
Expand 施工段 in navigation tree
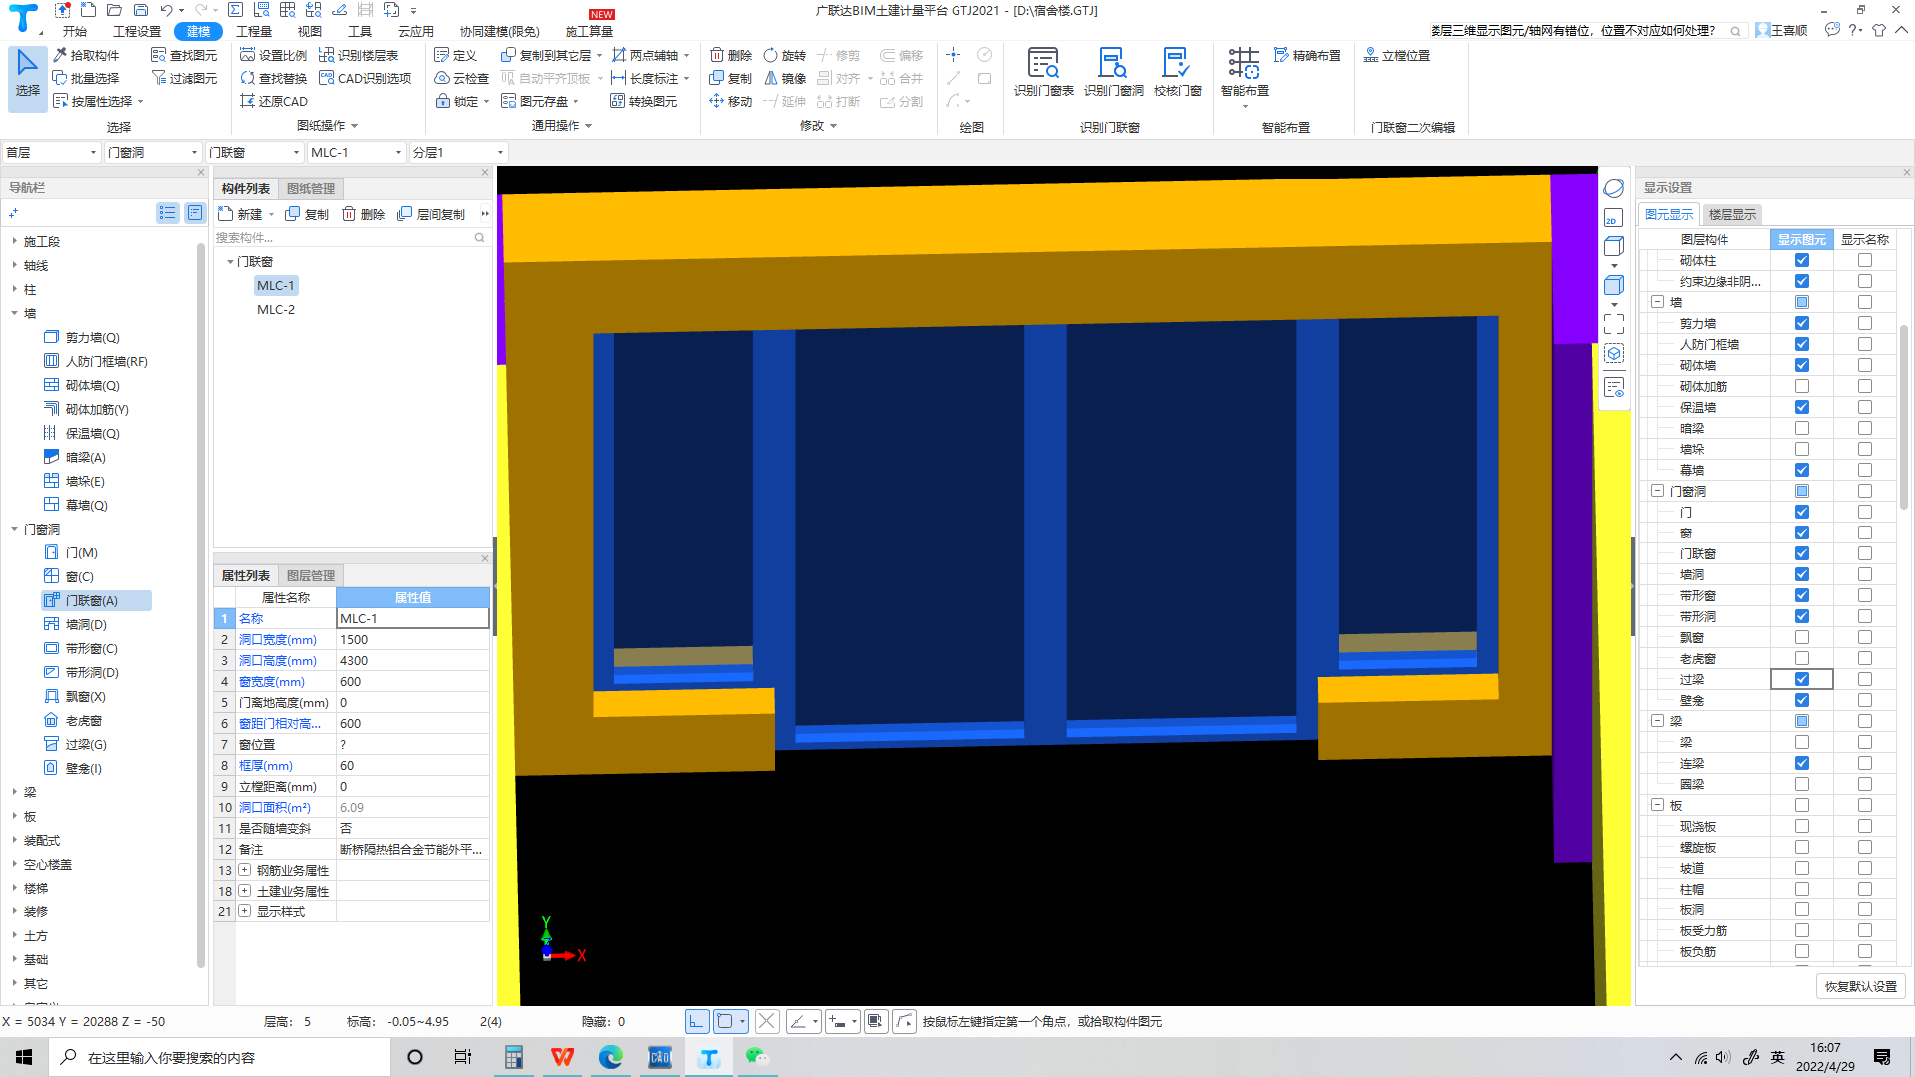pyautogui.click(x=14, y=241)
